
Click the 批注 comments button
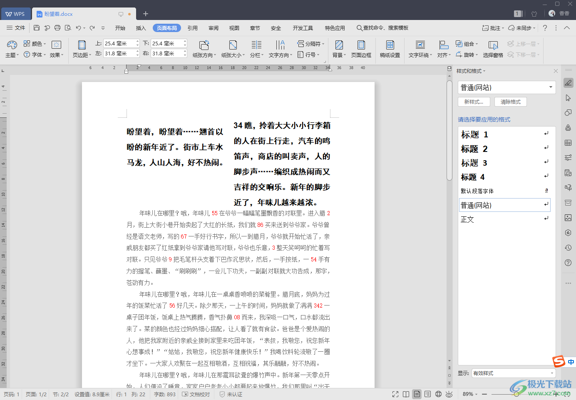point(493,28)
